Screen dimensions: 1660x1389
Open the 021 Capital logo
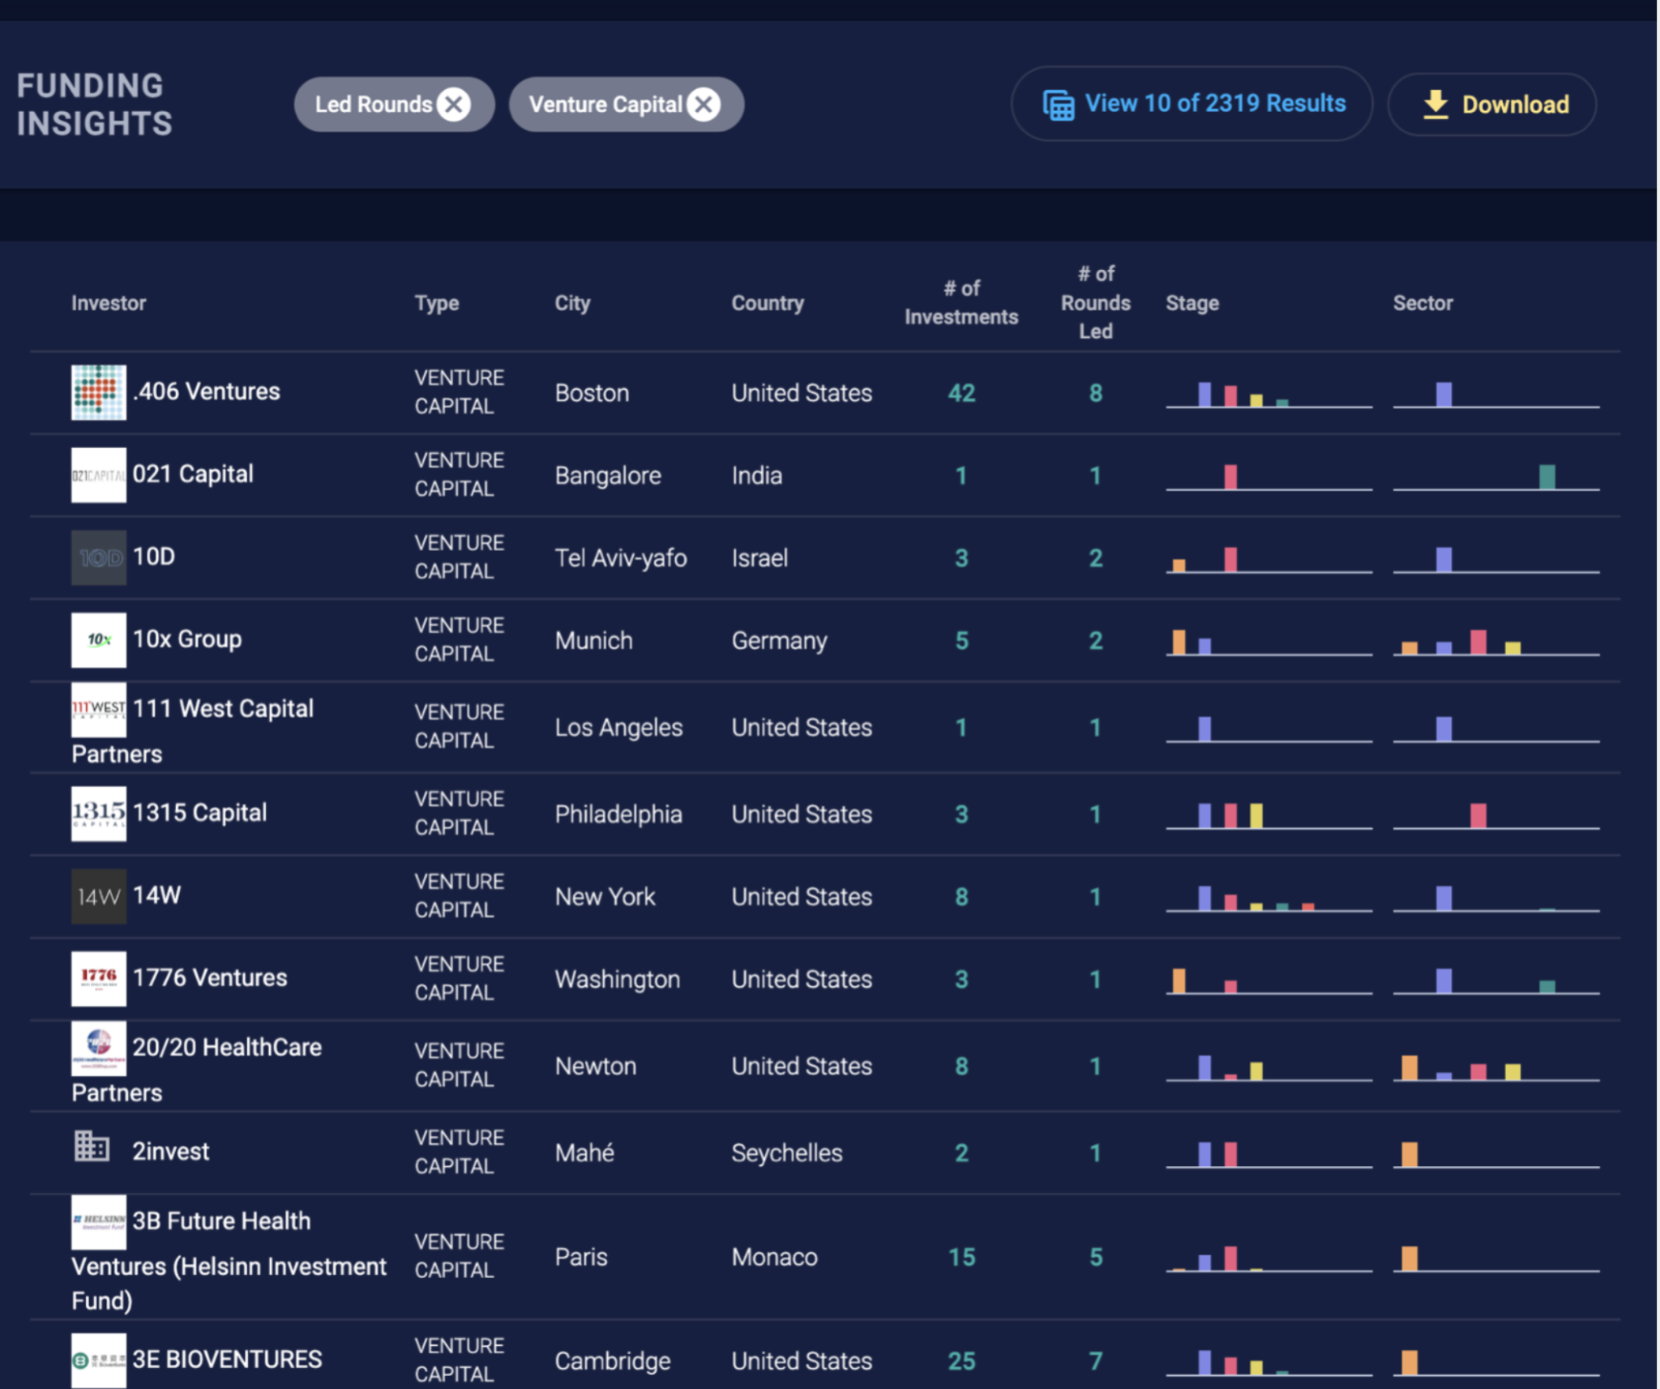click(99, 475)
